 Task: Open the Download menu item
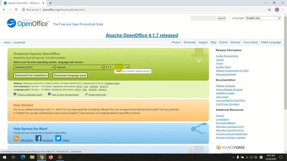click(x=189, y=42)
